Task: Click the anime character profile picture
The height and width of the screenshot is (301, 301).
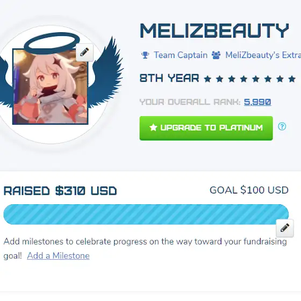Action: [51, 87]
